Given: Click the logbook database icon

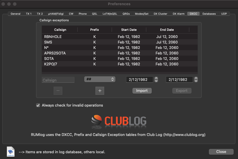Looking at the screenshot, I should coord(11,152).
